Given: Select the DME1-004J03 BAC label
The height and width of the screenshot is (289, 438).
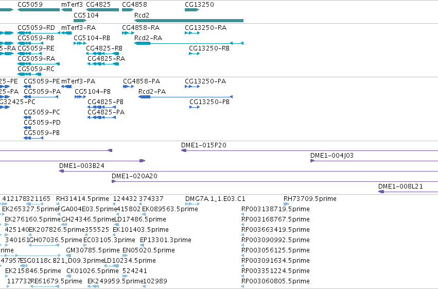Looking at the screenshot, I should pyautogui.click(x=332, y=156).
